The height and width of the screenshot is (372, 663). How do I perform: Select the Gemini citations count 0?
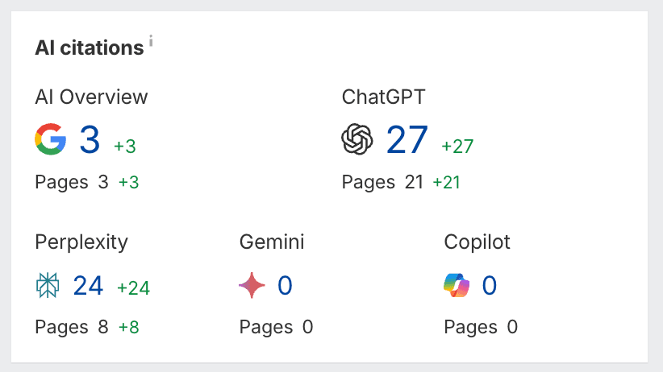(285, 285)
